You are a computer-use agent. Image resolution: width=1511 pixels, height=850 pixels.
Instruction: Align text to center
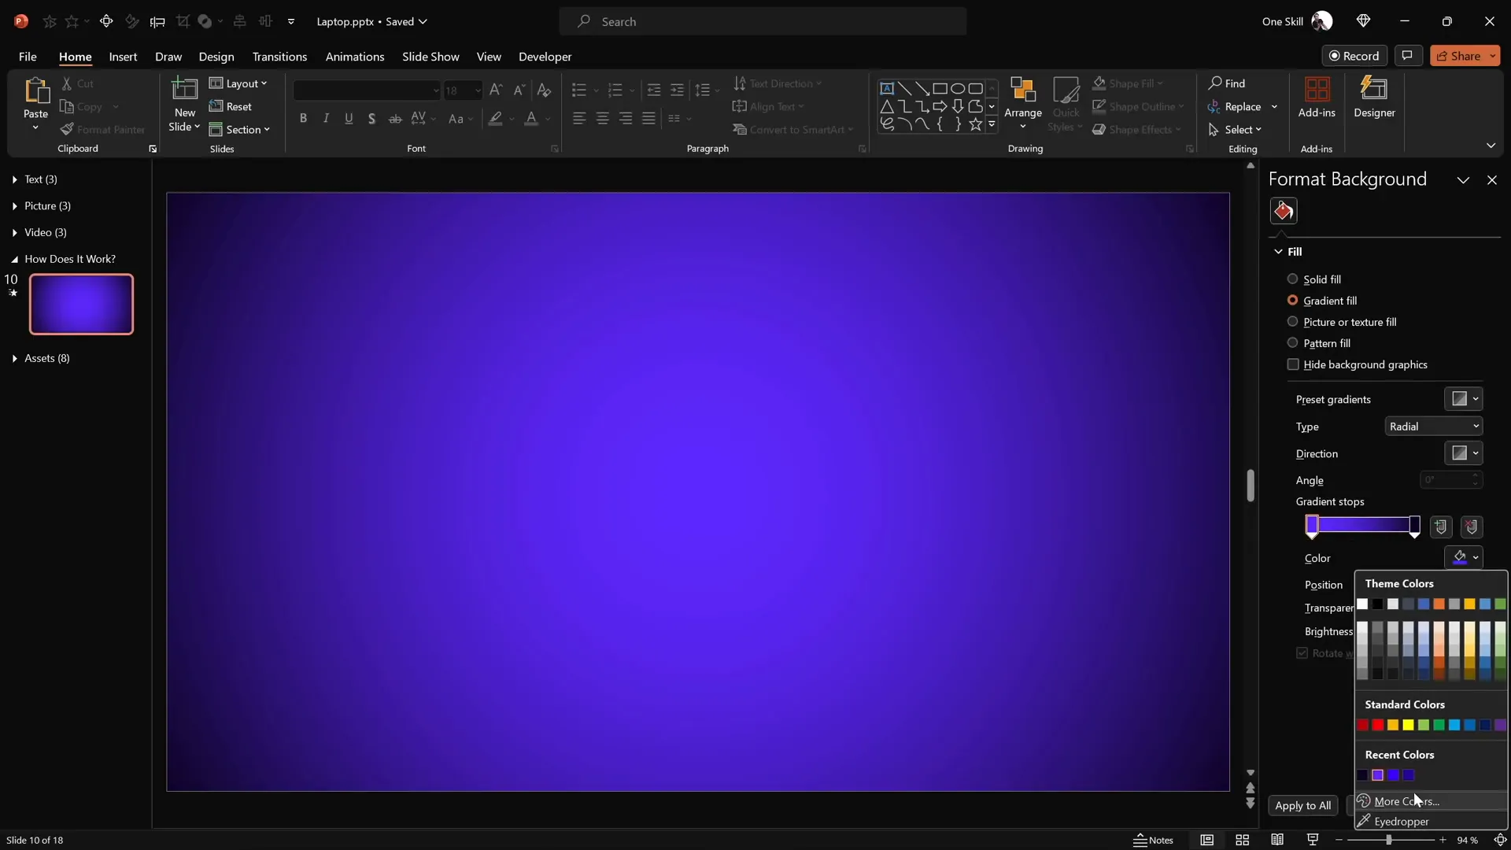602,118
